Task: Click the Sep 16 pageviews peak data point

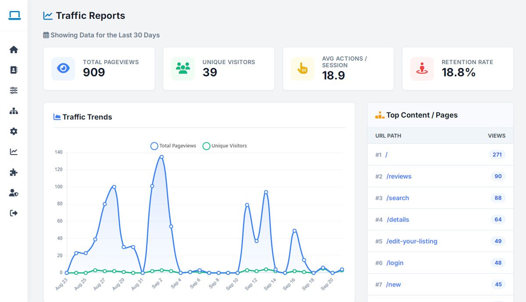Action: tap(295, 230)
